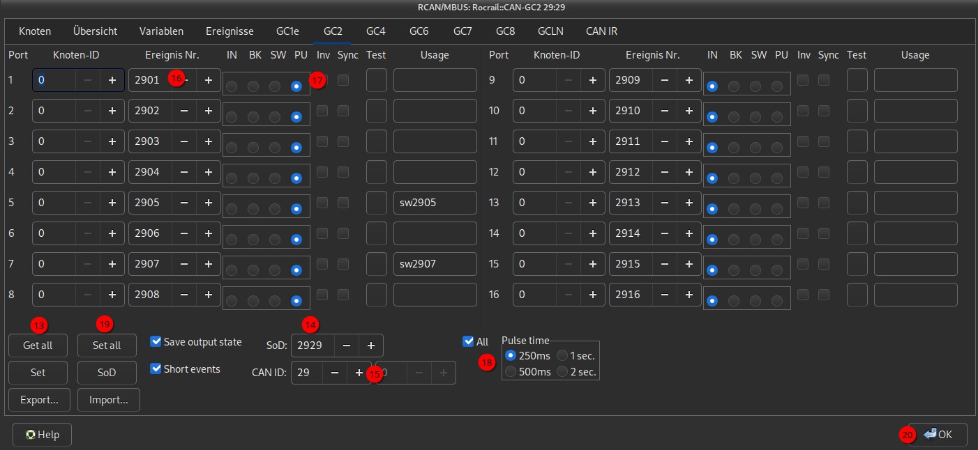This screenshot has height=450, width=978.
Task: Decrement CAN ID using the minus button
Action: (335, 373)
